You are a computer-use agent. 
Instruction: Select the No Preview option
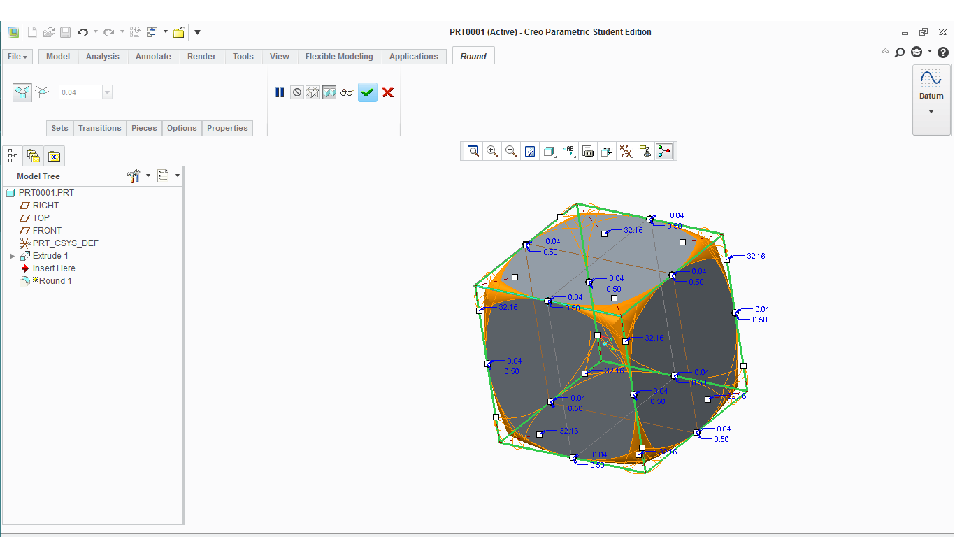coord(297,92)
